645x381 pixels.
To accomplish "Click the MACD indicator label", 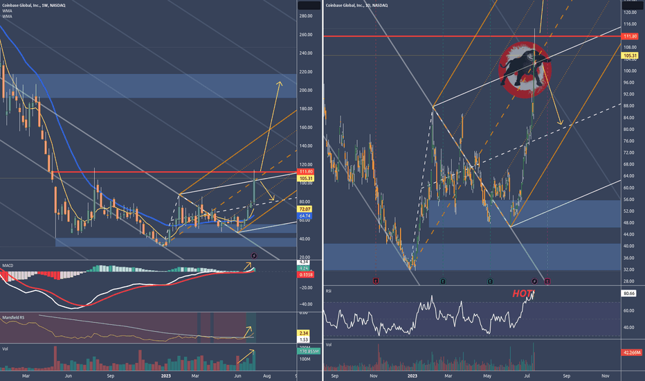I will click(x=8, y=266).
